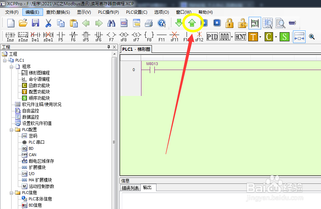The width and height of the screenshot is (321, 209).
Task: Insert a row with the sIns tool
Action: pyautogui.click(x=23, y=37)
